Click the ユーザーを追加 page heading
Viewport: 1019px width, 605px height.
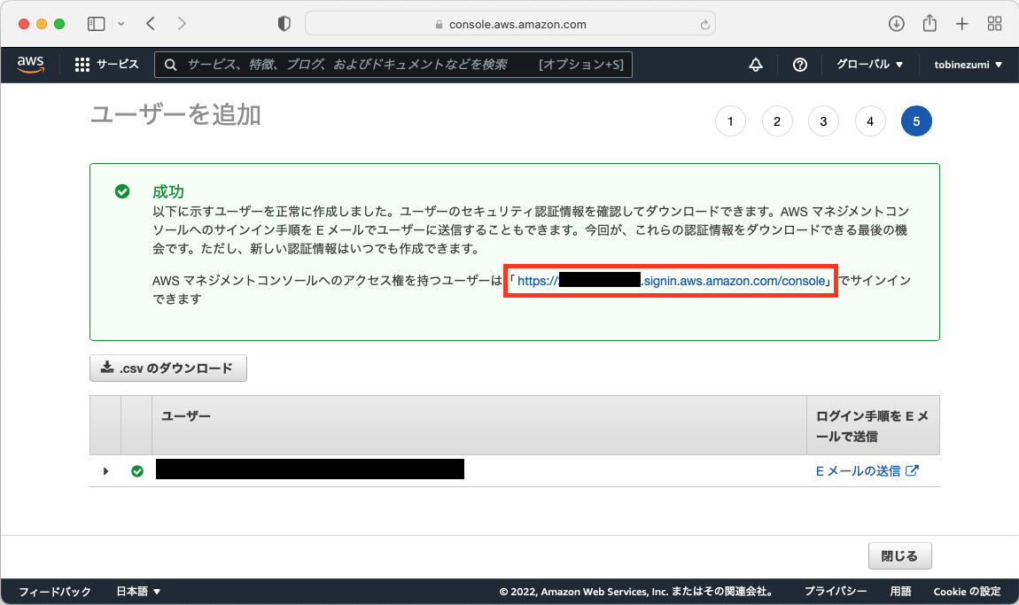(175, 115)
